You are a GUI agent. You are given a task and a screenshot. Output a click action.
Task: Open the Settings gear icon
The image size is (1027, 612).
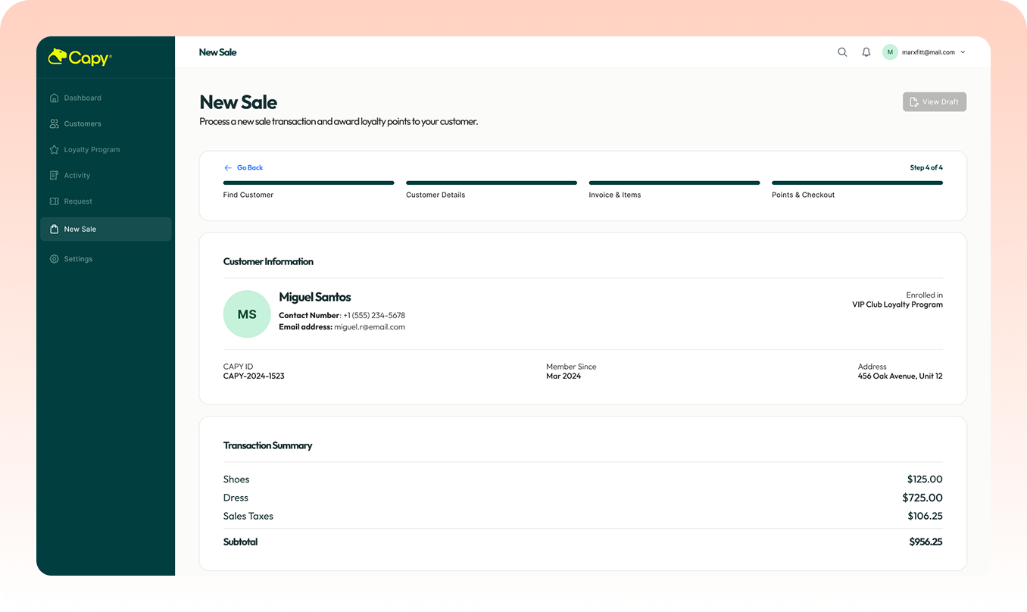tap(53, 258)
